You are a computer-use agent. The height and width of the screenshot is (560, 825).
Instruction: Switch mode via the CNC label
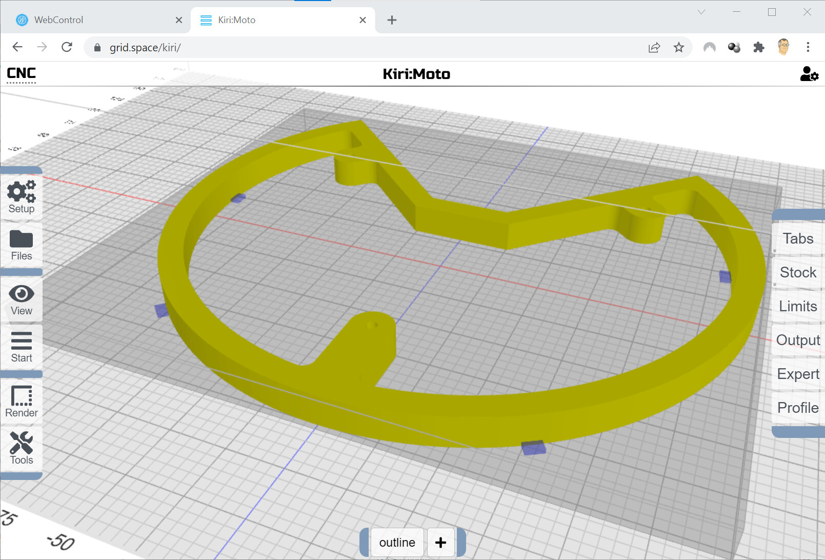click(21, 73)
